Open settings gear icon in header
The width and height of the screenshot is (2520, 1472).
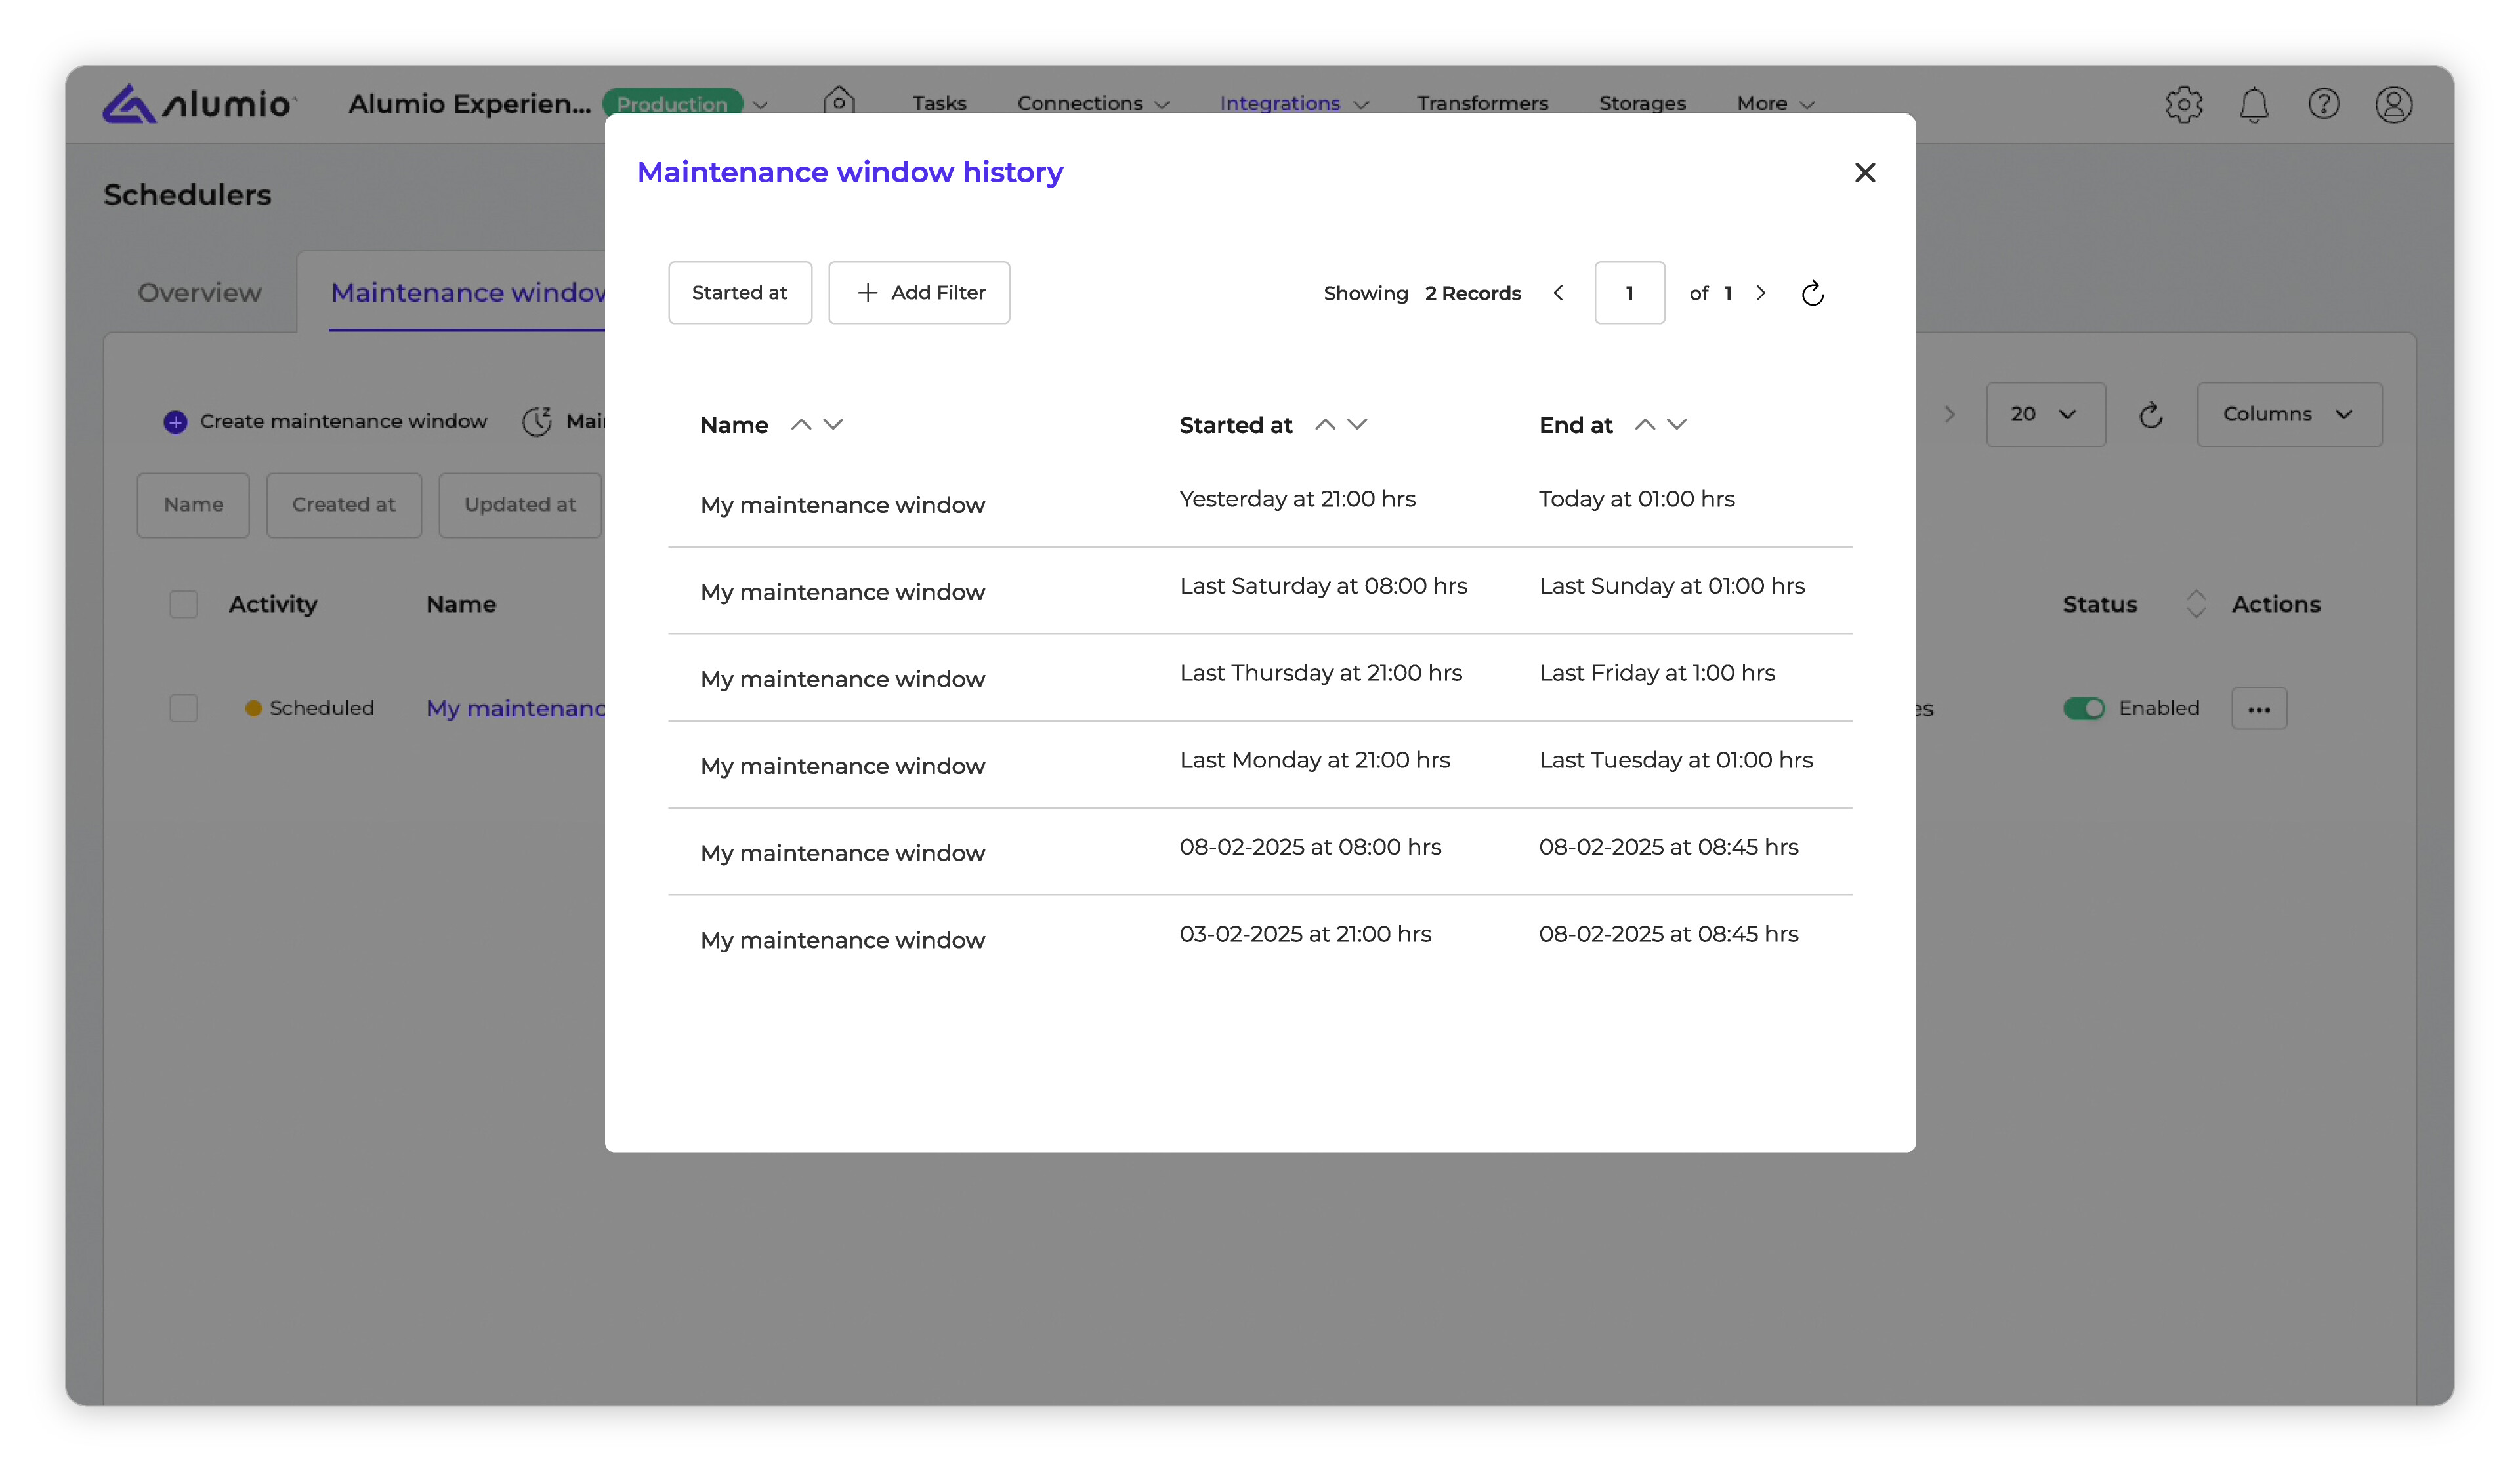pos(2183,104)
